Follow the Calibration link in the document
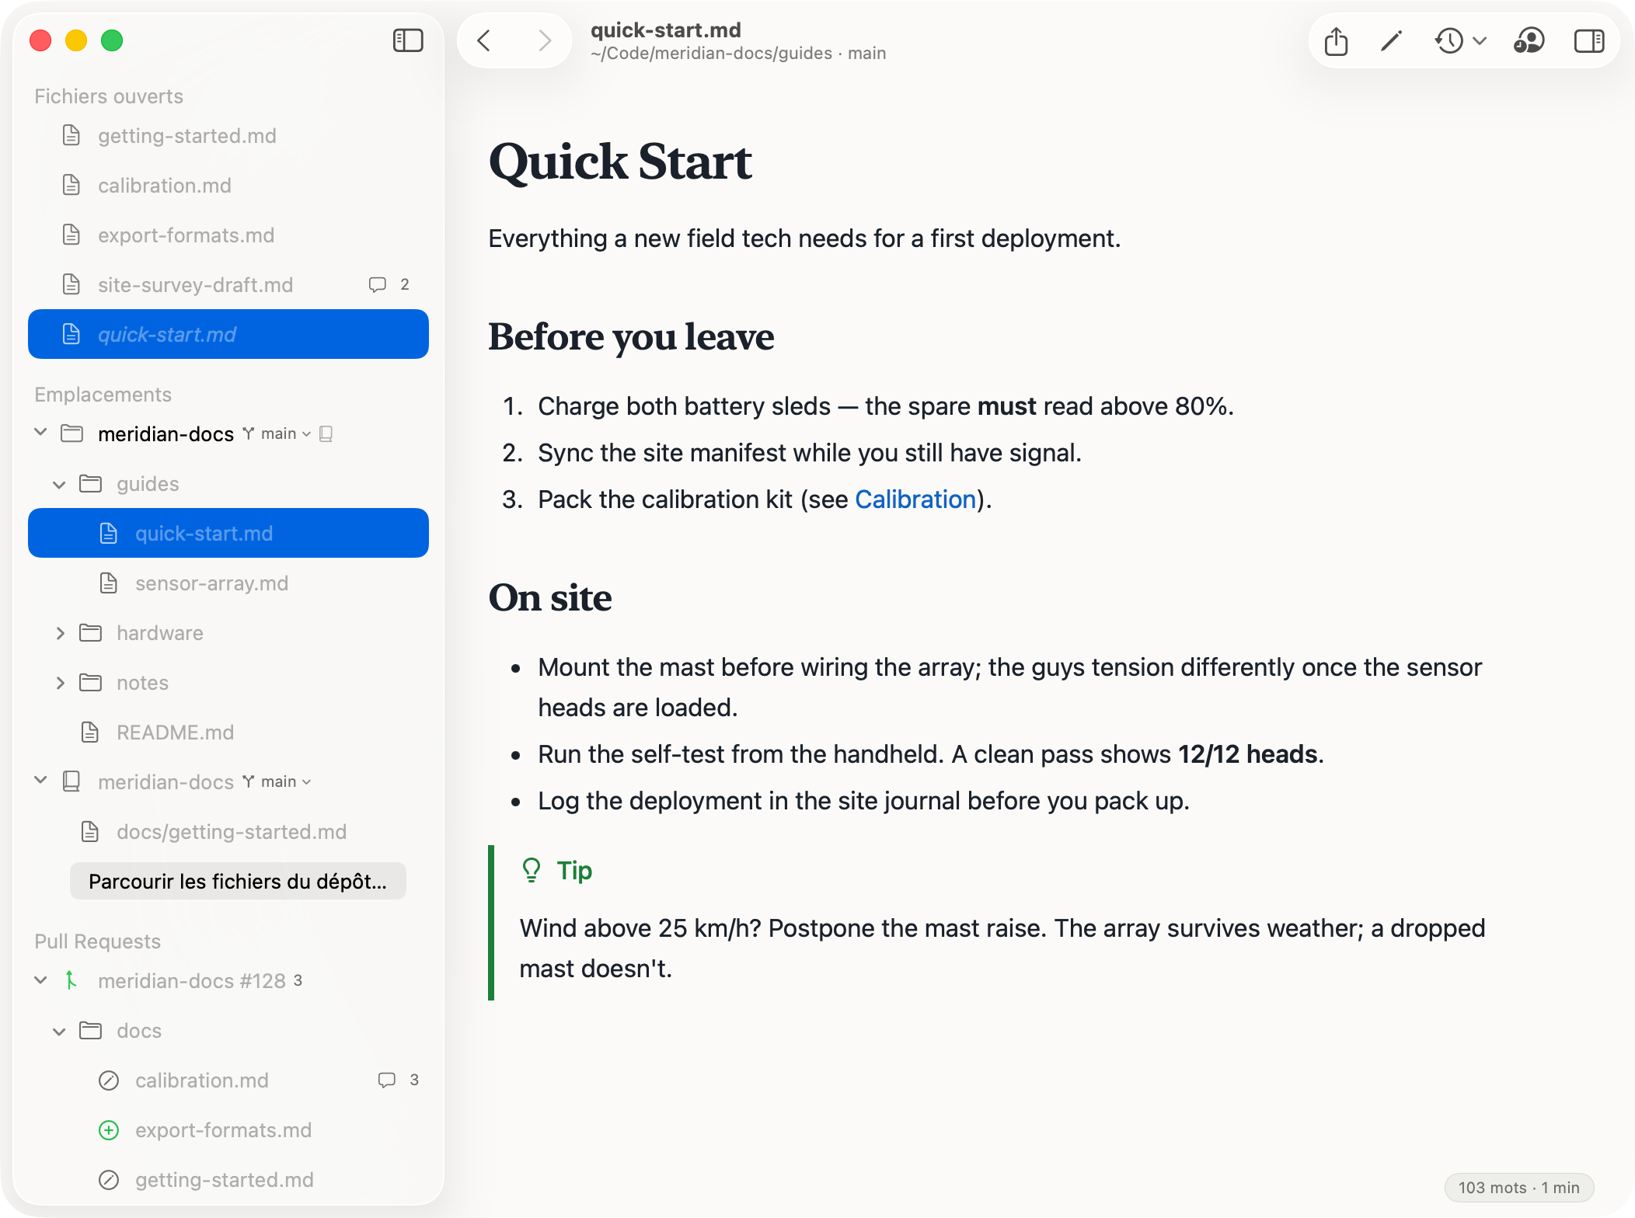 pos(915,499)
